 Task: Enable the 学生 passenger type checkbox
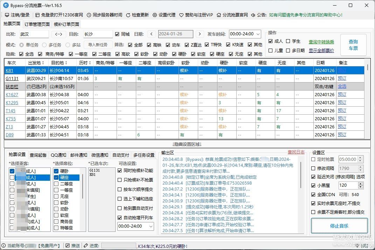point(288,41)
